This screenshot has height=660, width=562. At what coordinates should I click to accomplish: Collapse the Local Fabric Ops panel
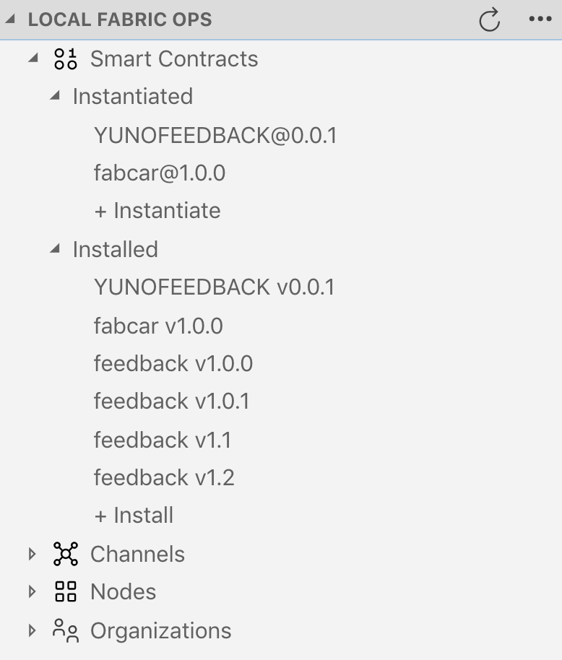point(12,19)
